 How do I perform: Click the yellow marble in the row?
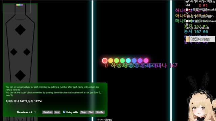[x=111, y=61]
